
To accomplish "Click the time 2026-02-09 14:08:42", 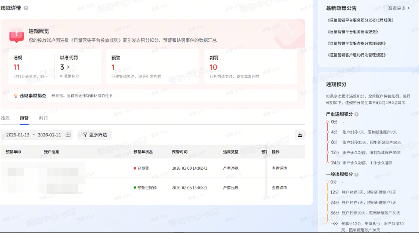I will click(189, 168).
